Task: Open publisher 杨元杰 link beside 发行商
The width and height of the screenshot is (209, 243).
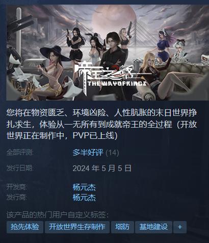Action: 84,198
